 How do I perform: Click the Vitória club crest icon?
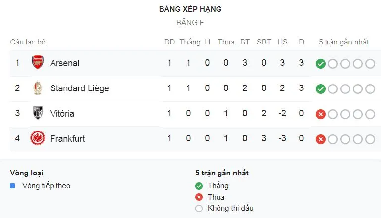coord(38,113)
